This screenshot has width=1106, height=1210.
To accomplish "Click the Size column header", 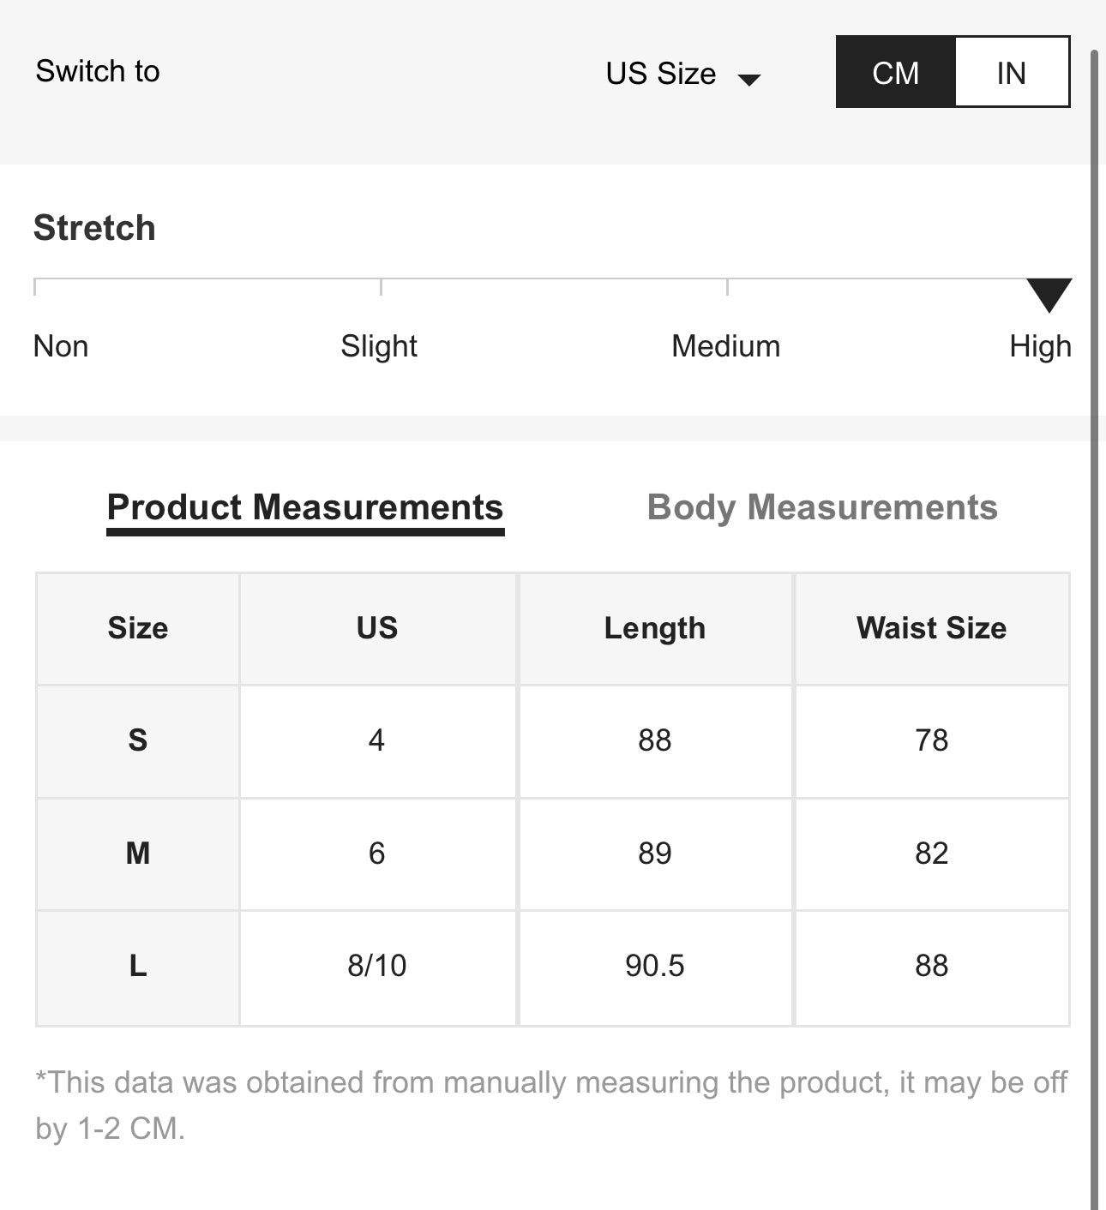I will coord(138,628).
